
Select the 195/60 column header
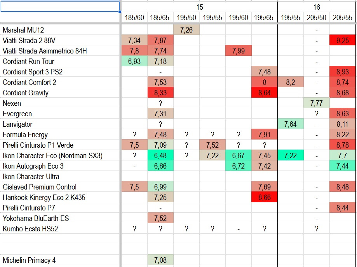point(239,17)
